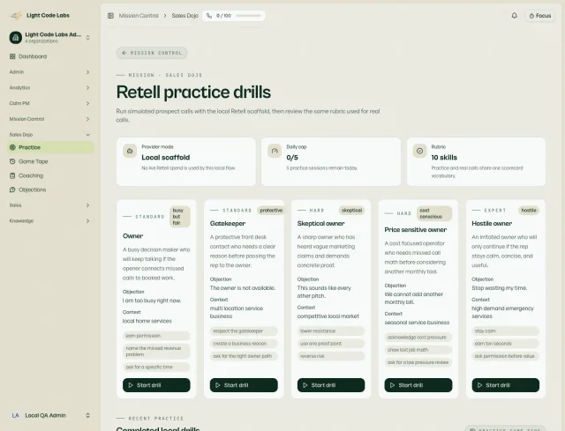Click 'use one proof point' chip

tap(331, 344)
